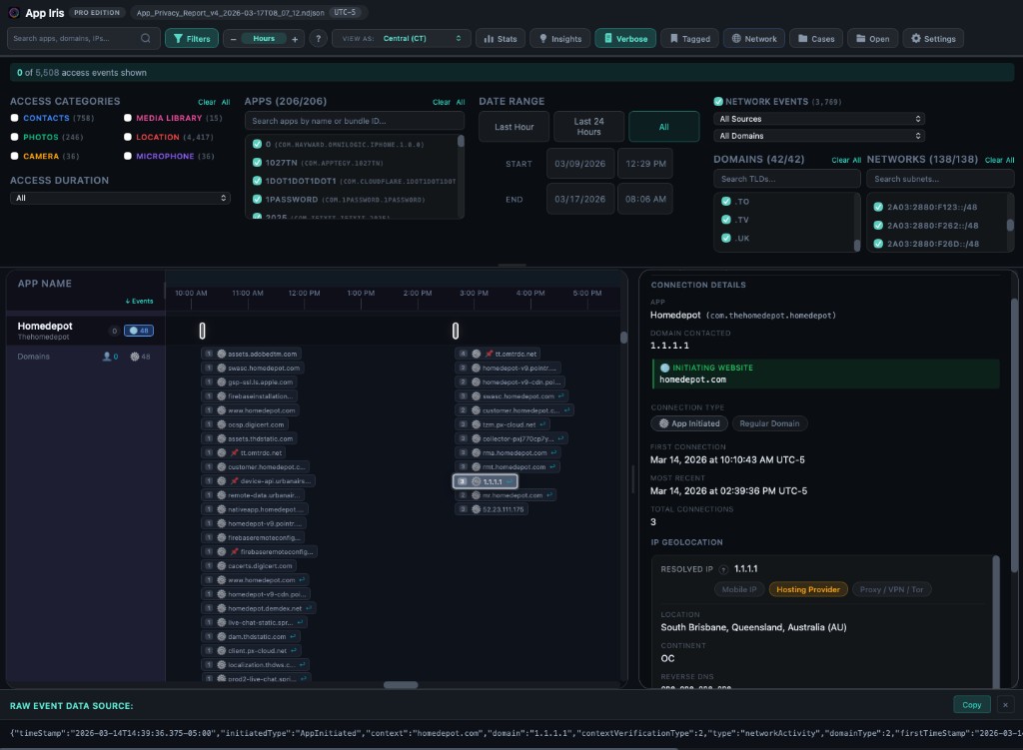The image size is (1023, 750).
Task: Toggle the Verbose mode button
Action: (x=625, y=39)
